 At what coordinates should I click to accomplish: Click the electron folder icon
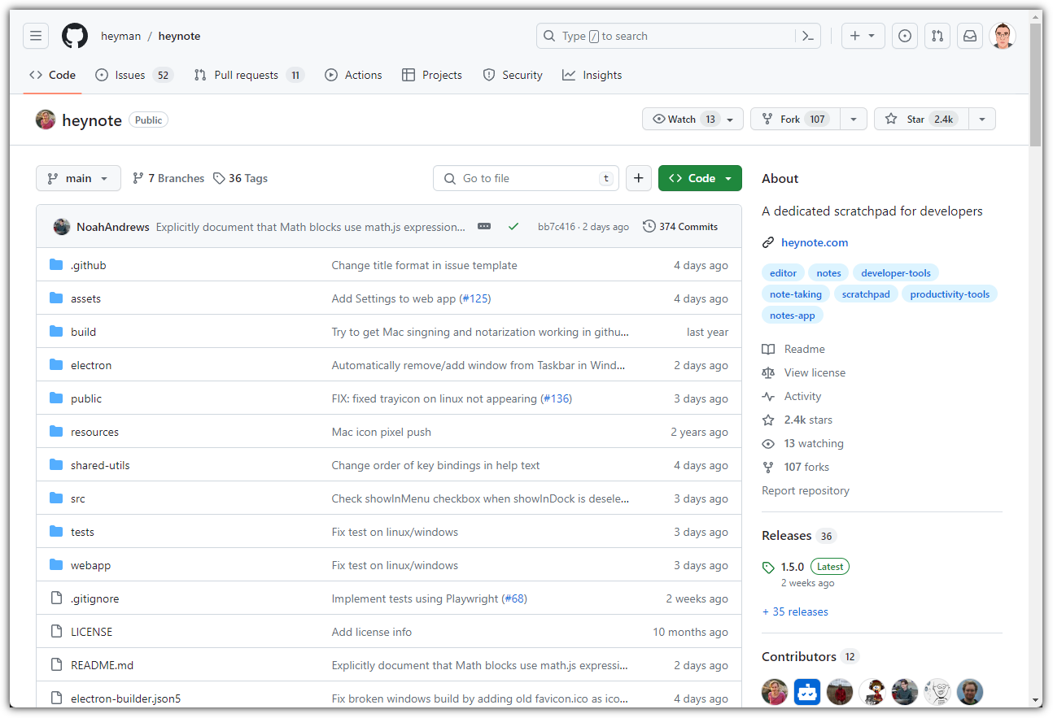click(56, 365)
